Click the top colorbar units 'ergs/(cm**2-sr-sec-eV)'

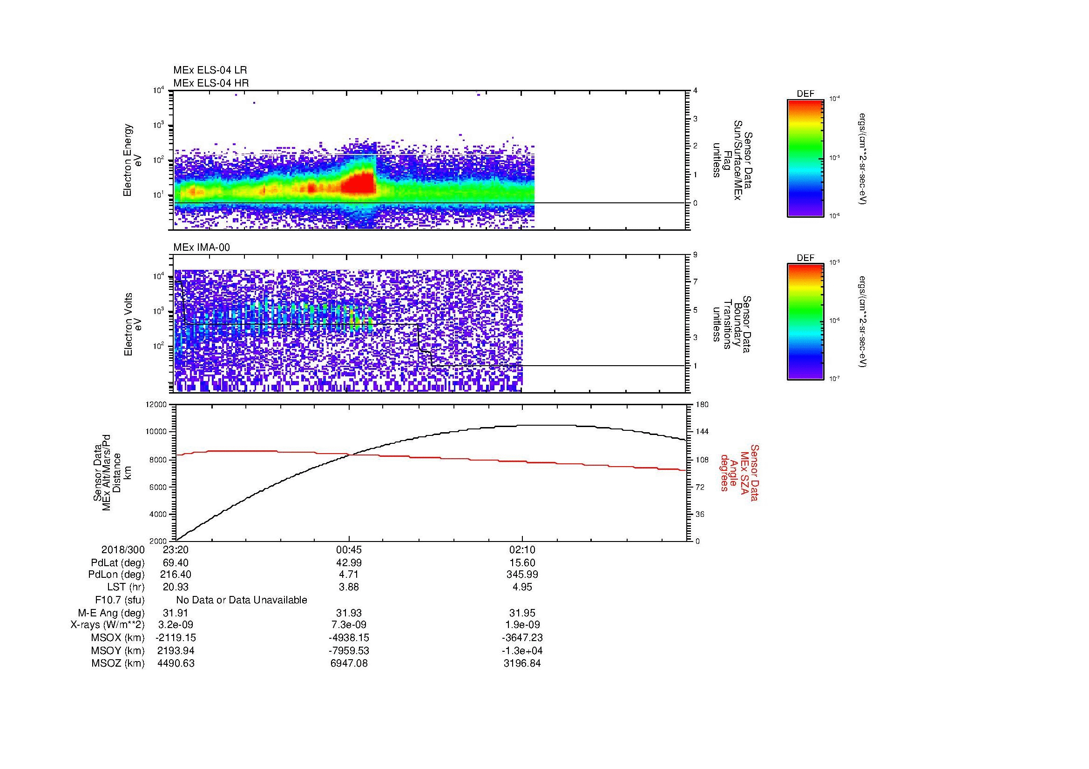pyautogui.click(x=862, y=159)
